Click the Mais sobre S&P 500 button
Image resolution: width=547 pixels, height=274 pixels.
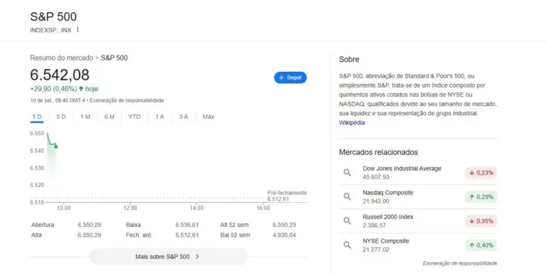coord(168,257)
